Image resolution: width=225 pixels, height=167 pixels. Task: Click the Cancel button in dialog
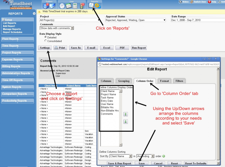[x=158, y=163]
